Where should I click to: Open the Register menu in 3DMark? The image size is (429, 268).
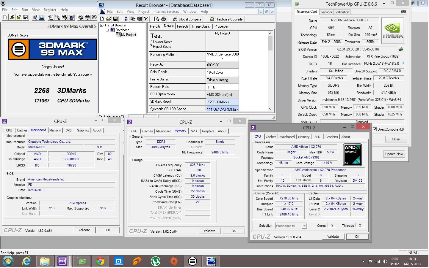(50, 10)
